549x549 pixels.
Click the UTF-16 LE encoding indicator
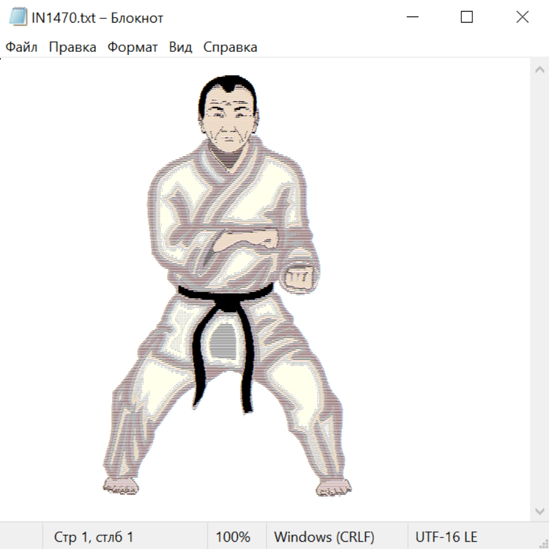pos(447,537)
